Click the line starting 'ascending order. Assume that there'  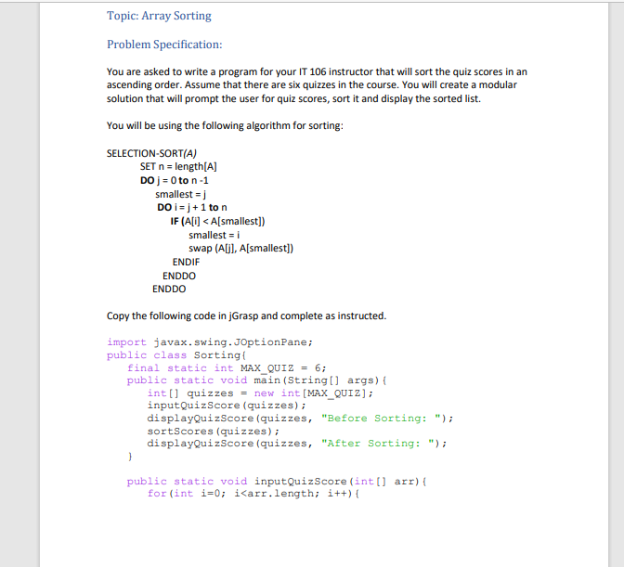pos(312,85)
